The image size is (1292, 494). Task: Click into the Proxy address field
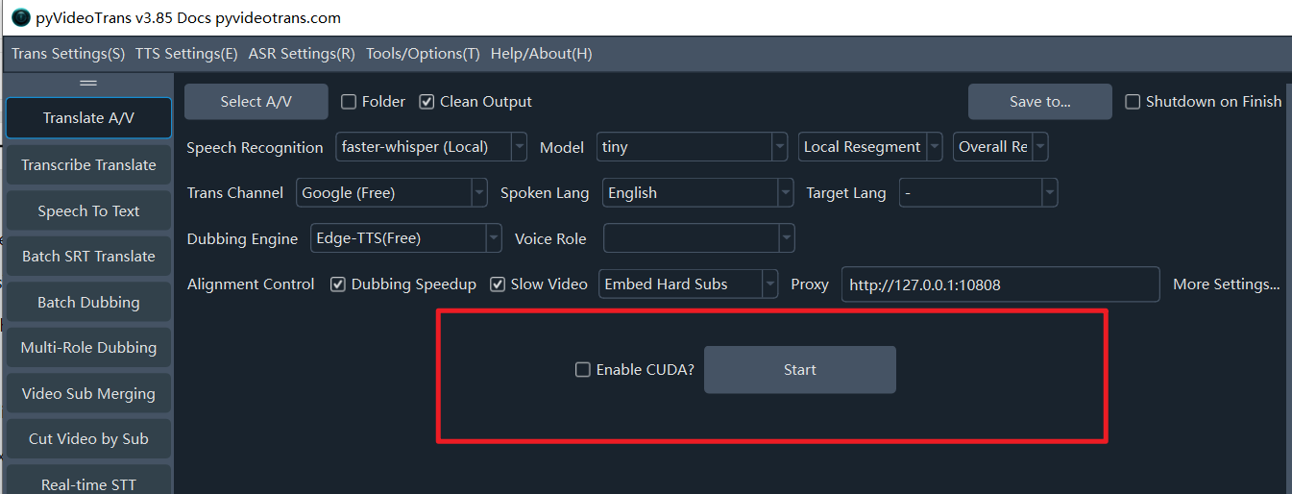coord(999,284)
